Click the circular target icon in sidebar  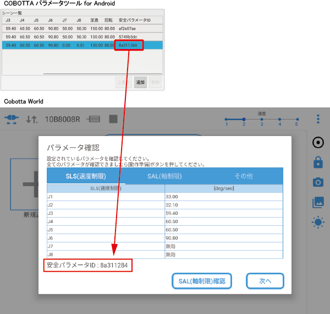pyautogui.click(x=318, y=143)
